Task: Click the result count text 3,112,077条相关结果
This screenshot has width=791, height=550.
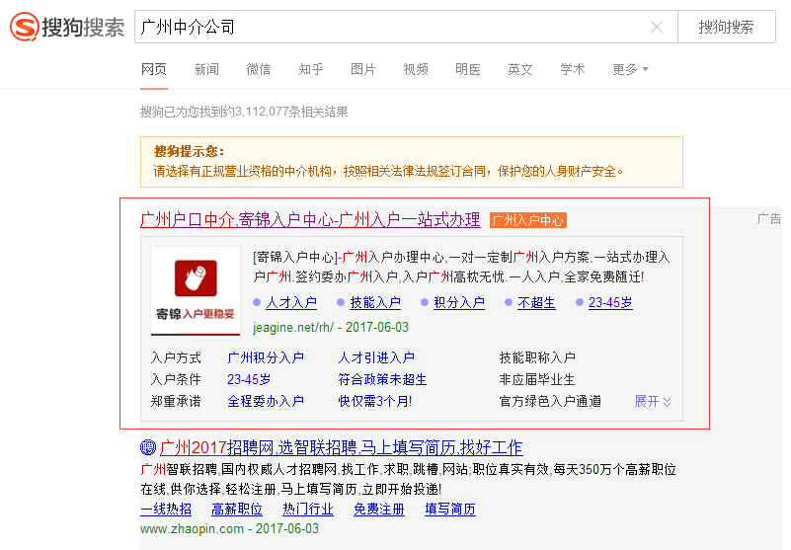Action: tap(291, 112)
